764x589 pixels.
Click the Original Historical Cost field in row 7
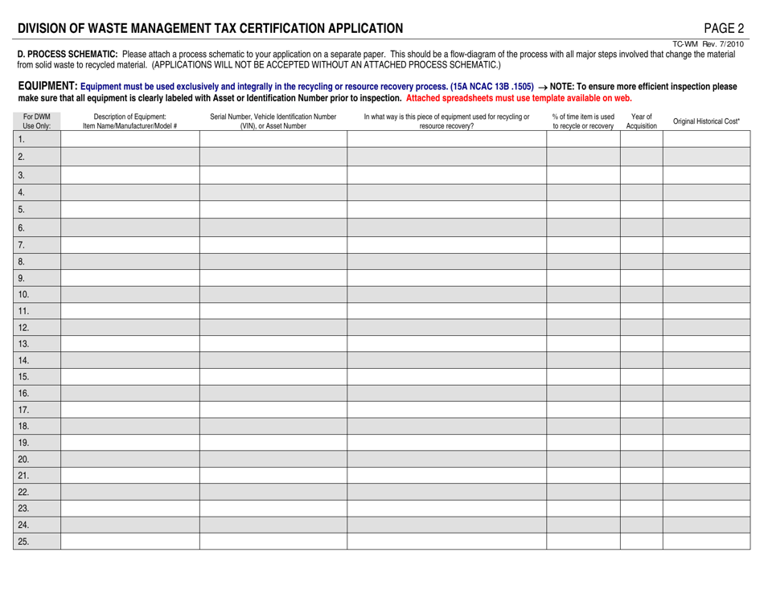(707, 245)
